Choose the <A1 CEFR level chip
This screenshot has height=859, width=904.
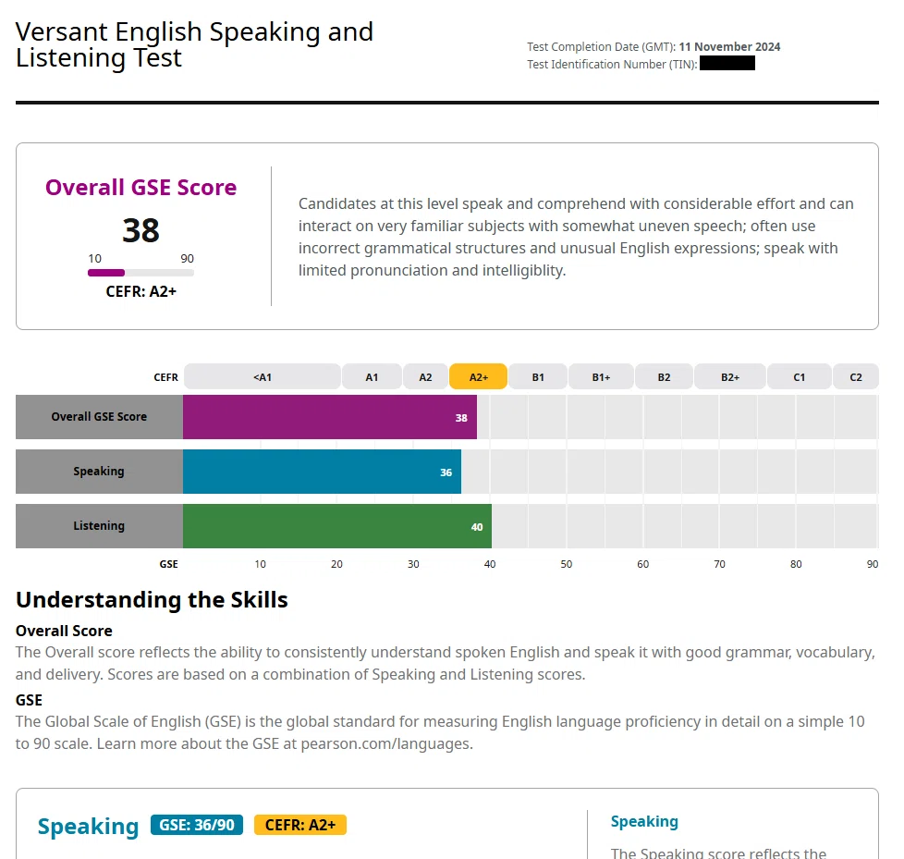click(263, 376)
